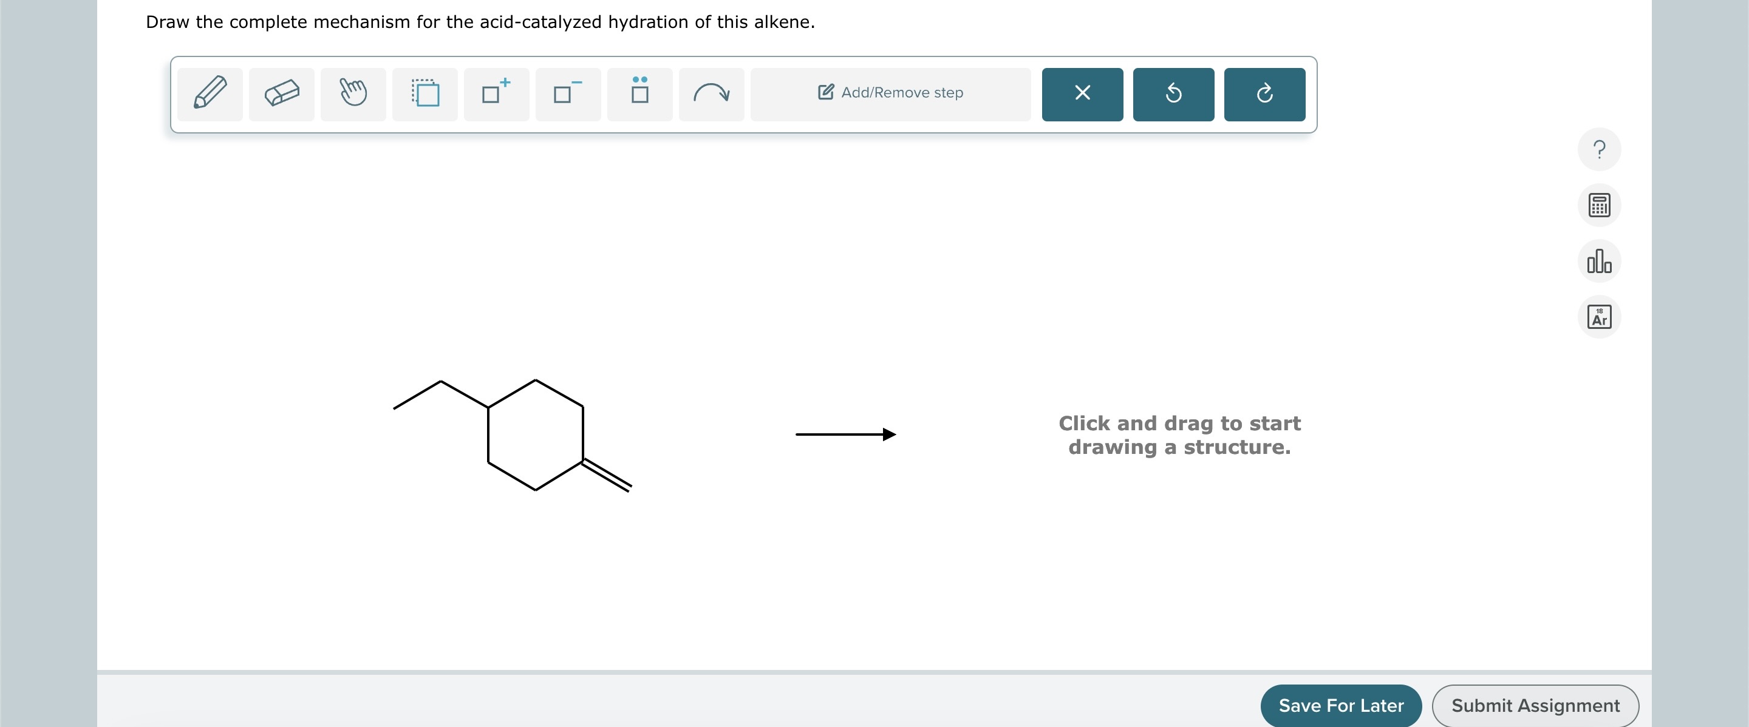Select the lone pair electrons tool
The height and width of the screenshot is (727, 1749).
click(x=639, y=93)
